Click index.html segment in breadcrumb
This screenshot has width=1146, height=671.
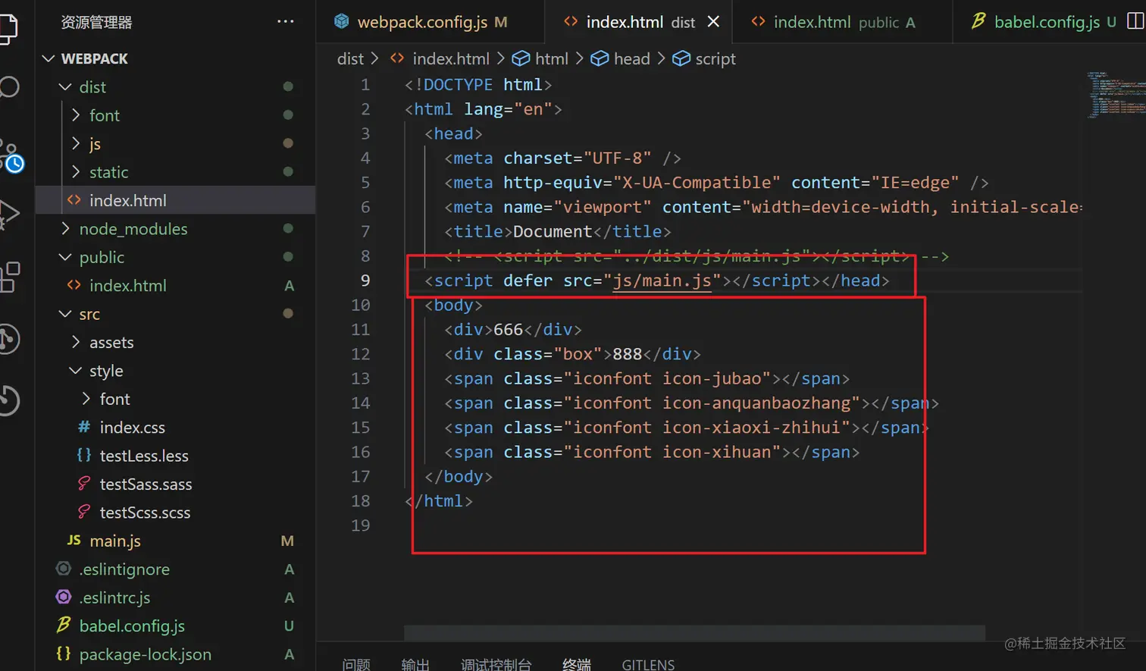[451, 58]
